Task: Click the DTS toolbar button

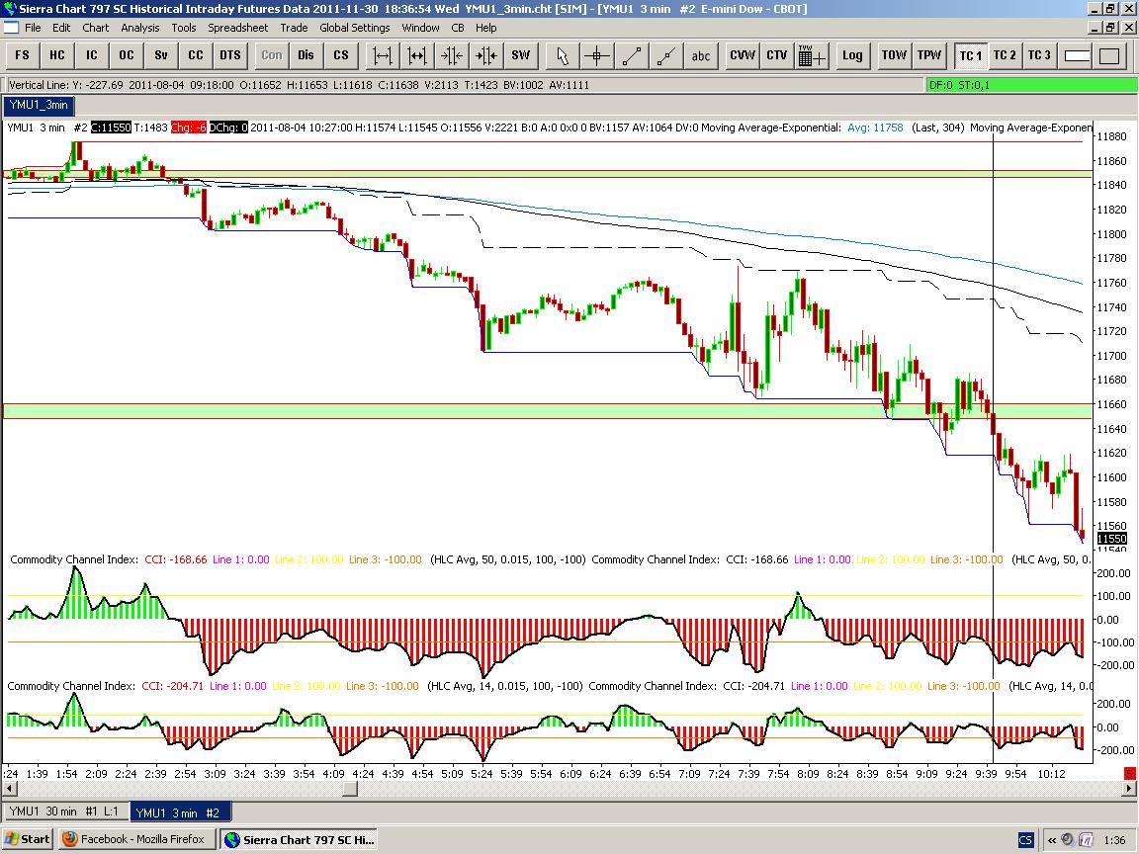Action: pyautogui.click(x=230, y=55)
